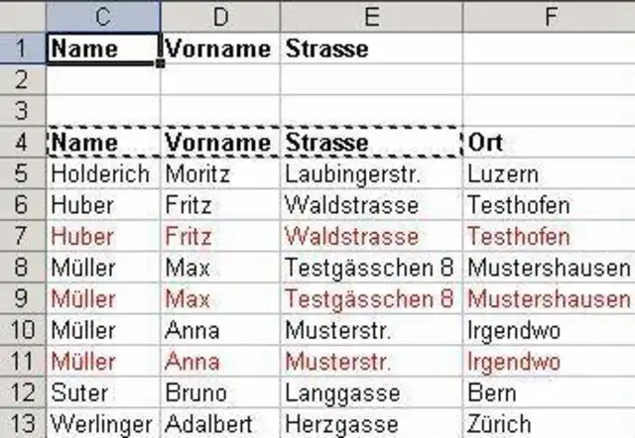This screenshot has width=635, height=438.
Task: Select row 7 using its header
Action: click(22, 237)
